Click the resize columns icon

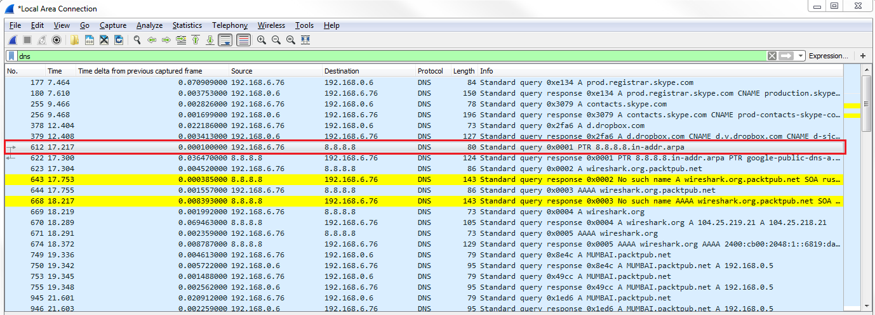pyautogui.click(x=305, y=40)
